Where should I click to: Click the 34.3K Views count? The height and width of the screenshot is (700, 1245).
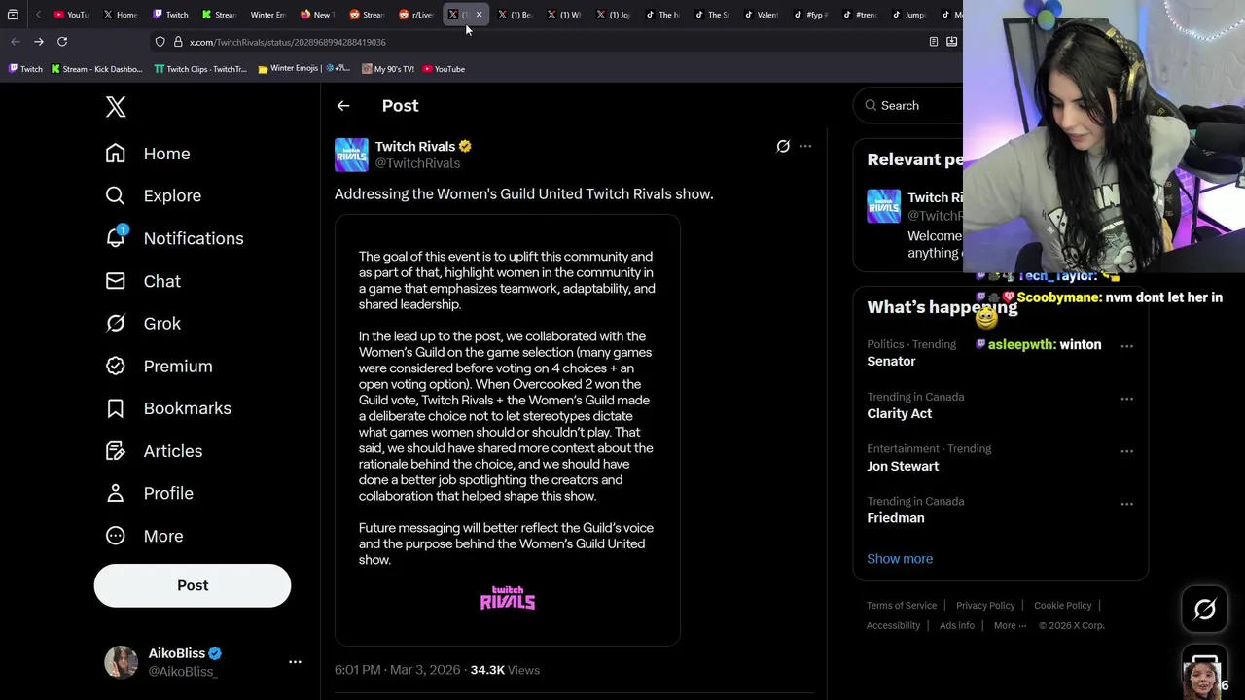505,670
